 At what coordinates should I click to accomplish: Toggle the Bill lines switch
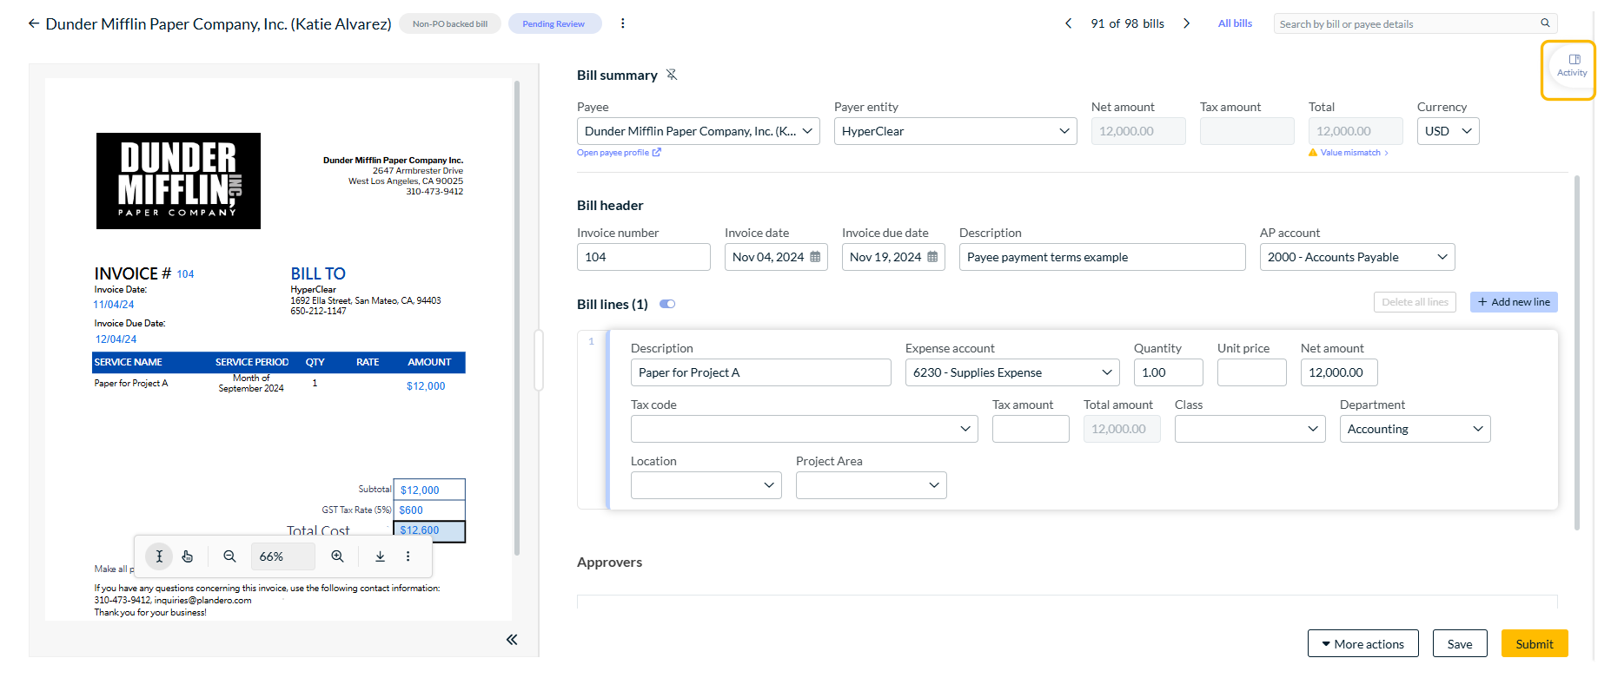coord(667,304)
